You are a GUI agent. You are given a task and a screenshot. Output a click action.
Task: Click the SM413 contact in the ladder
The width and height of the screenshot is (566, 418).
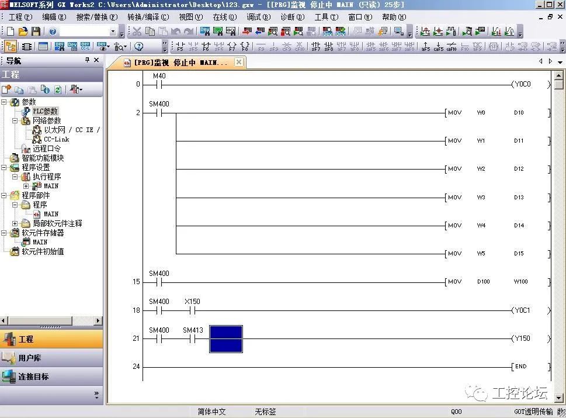click(193, 334)
